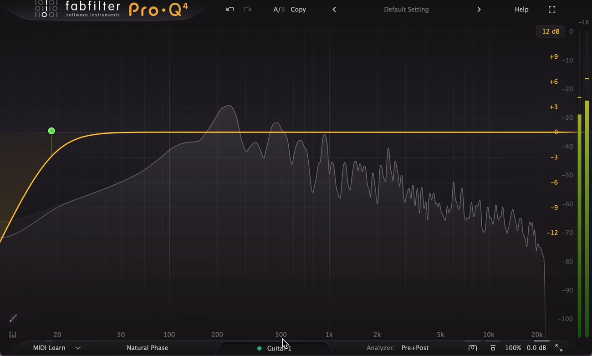Change the 12 dB display range
Viewport: 592px width, 356px height.
click(550, 31)
